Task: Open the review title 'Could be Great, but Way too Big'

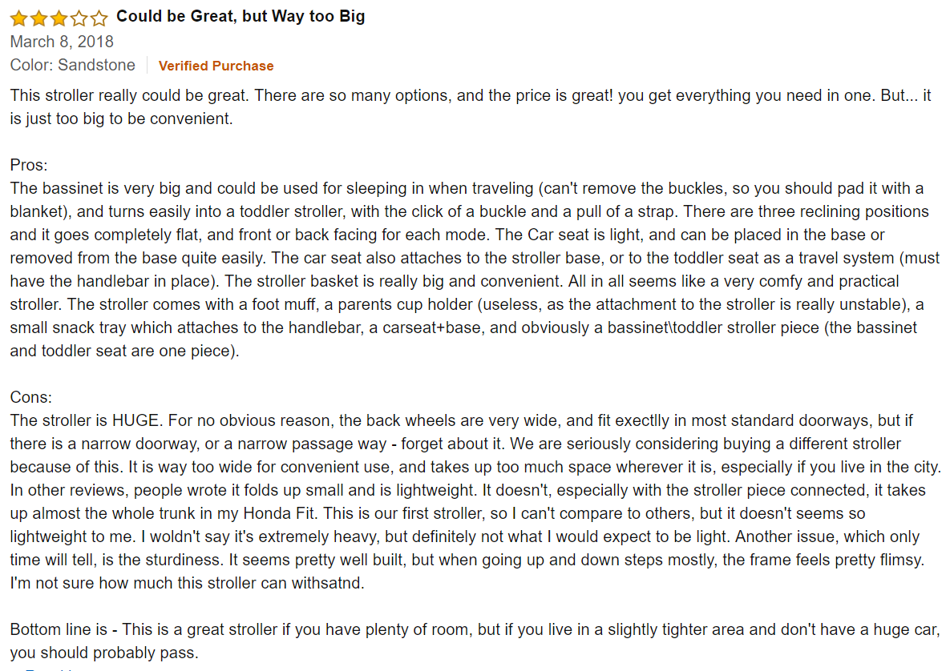Action: 241,17
